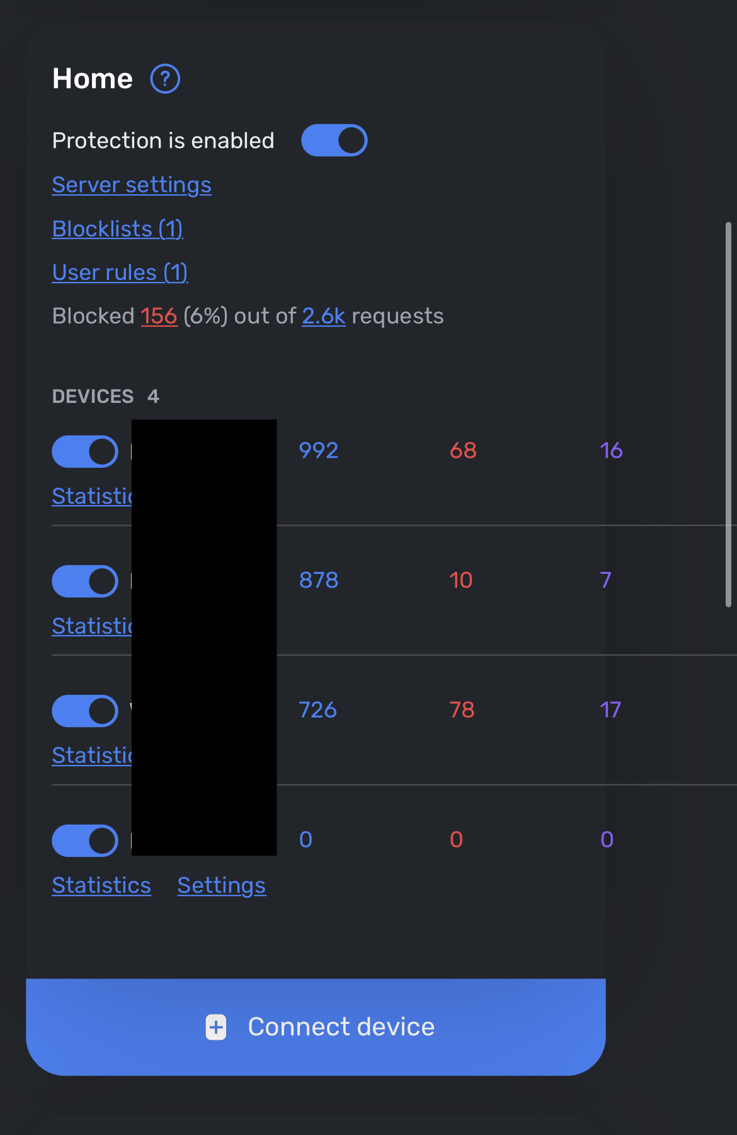Disable the Protection is enabled switch

coord(334,139)
